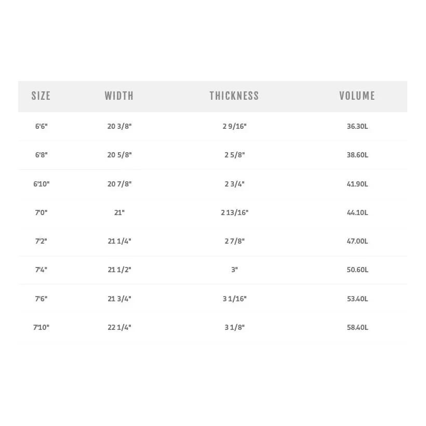Screen dimensions: 426x426
Task: Click the VOLUME column header
Action: click(x=357, y=96)
